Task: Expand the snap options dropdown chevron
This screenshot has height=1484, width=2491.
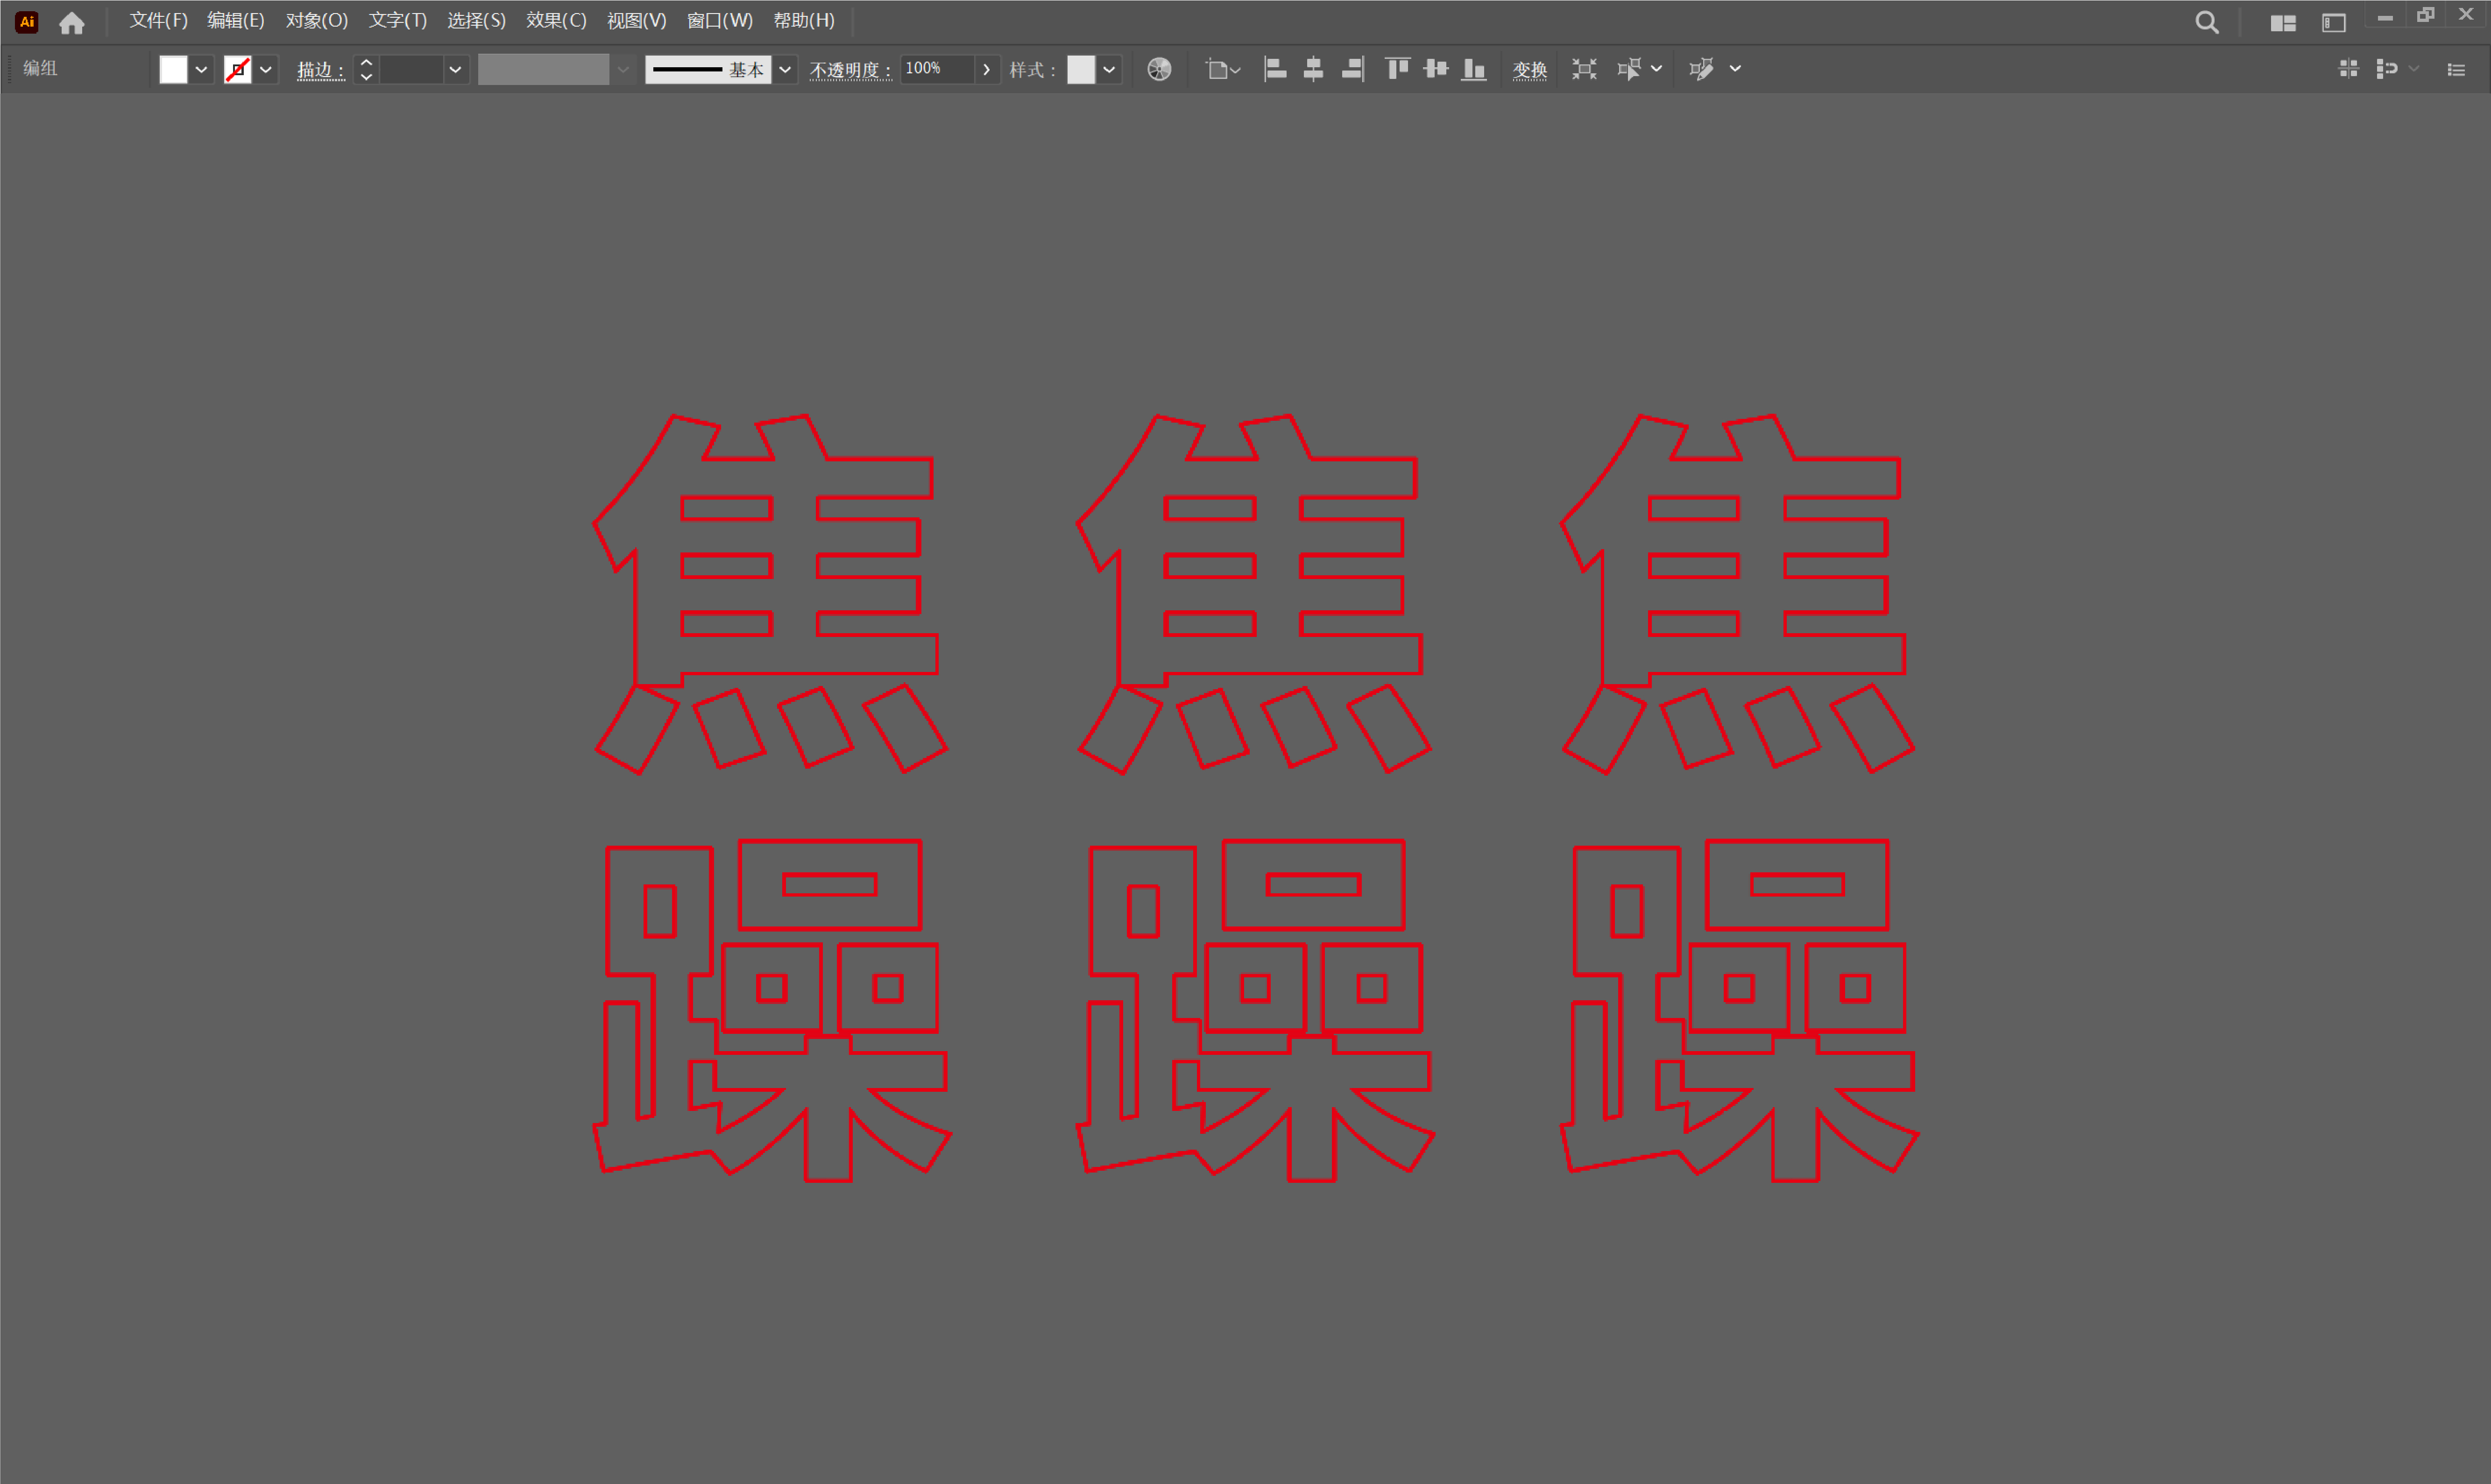Action: [2414, 69]
